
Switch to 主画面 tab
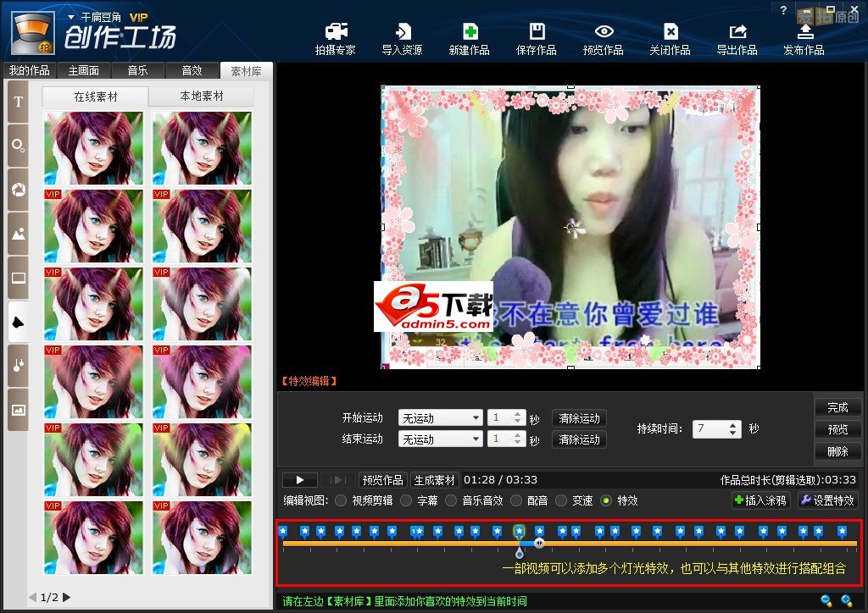pyautogui.click(x=84, y=71)
